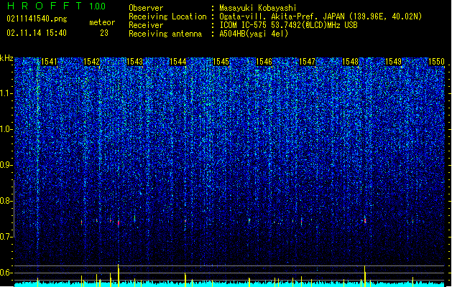Click the 1544 time marker
The image size is (452, 287).
[x=178, y=62]
